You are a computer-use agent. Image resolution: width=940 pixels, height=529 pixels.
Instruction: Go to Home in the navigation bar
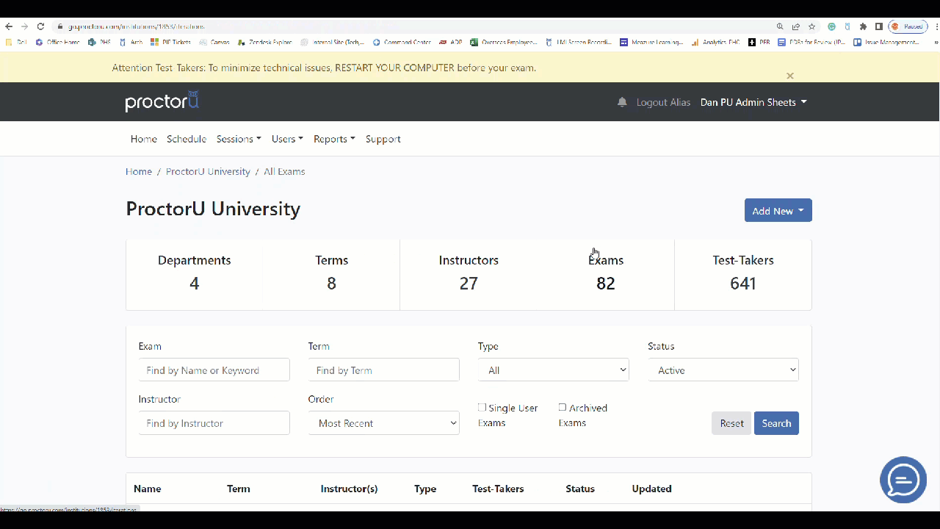(144, 139)
